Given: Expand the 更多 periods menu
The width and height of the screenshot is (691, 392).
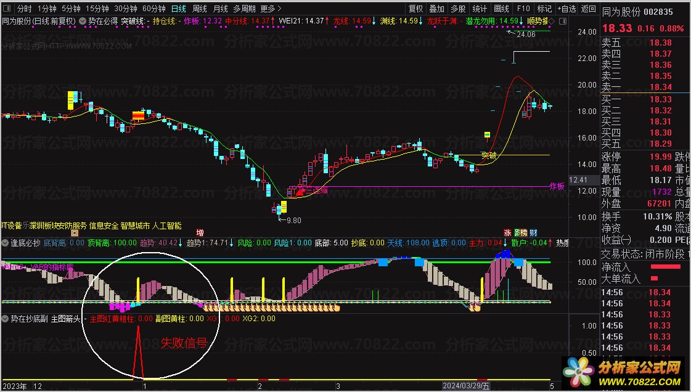Looking at the screenshot, I should coord(270,9).
